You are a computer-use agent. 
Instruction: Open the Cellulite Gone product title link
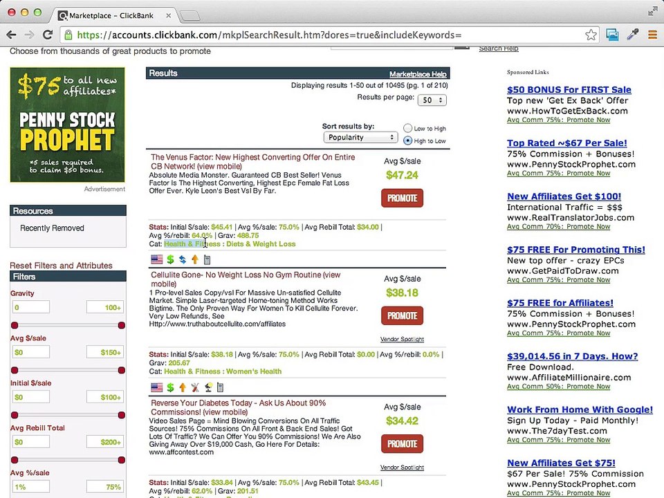[246, 279]
